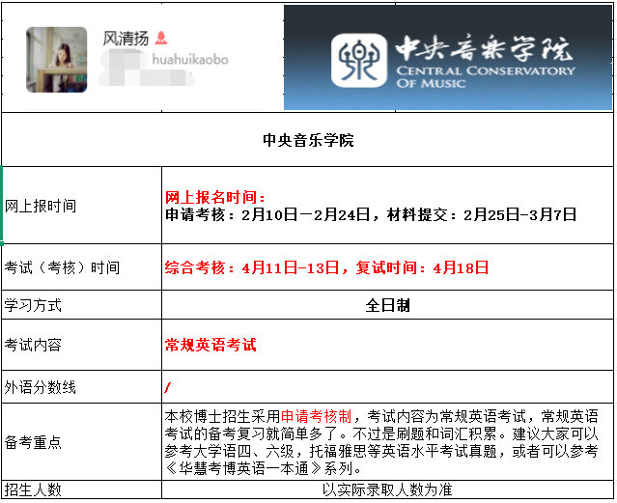Click the profile photo thumbnail of 风清扬
This screenshot has width=617, height=503.
57,60
